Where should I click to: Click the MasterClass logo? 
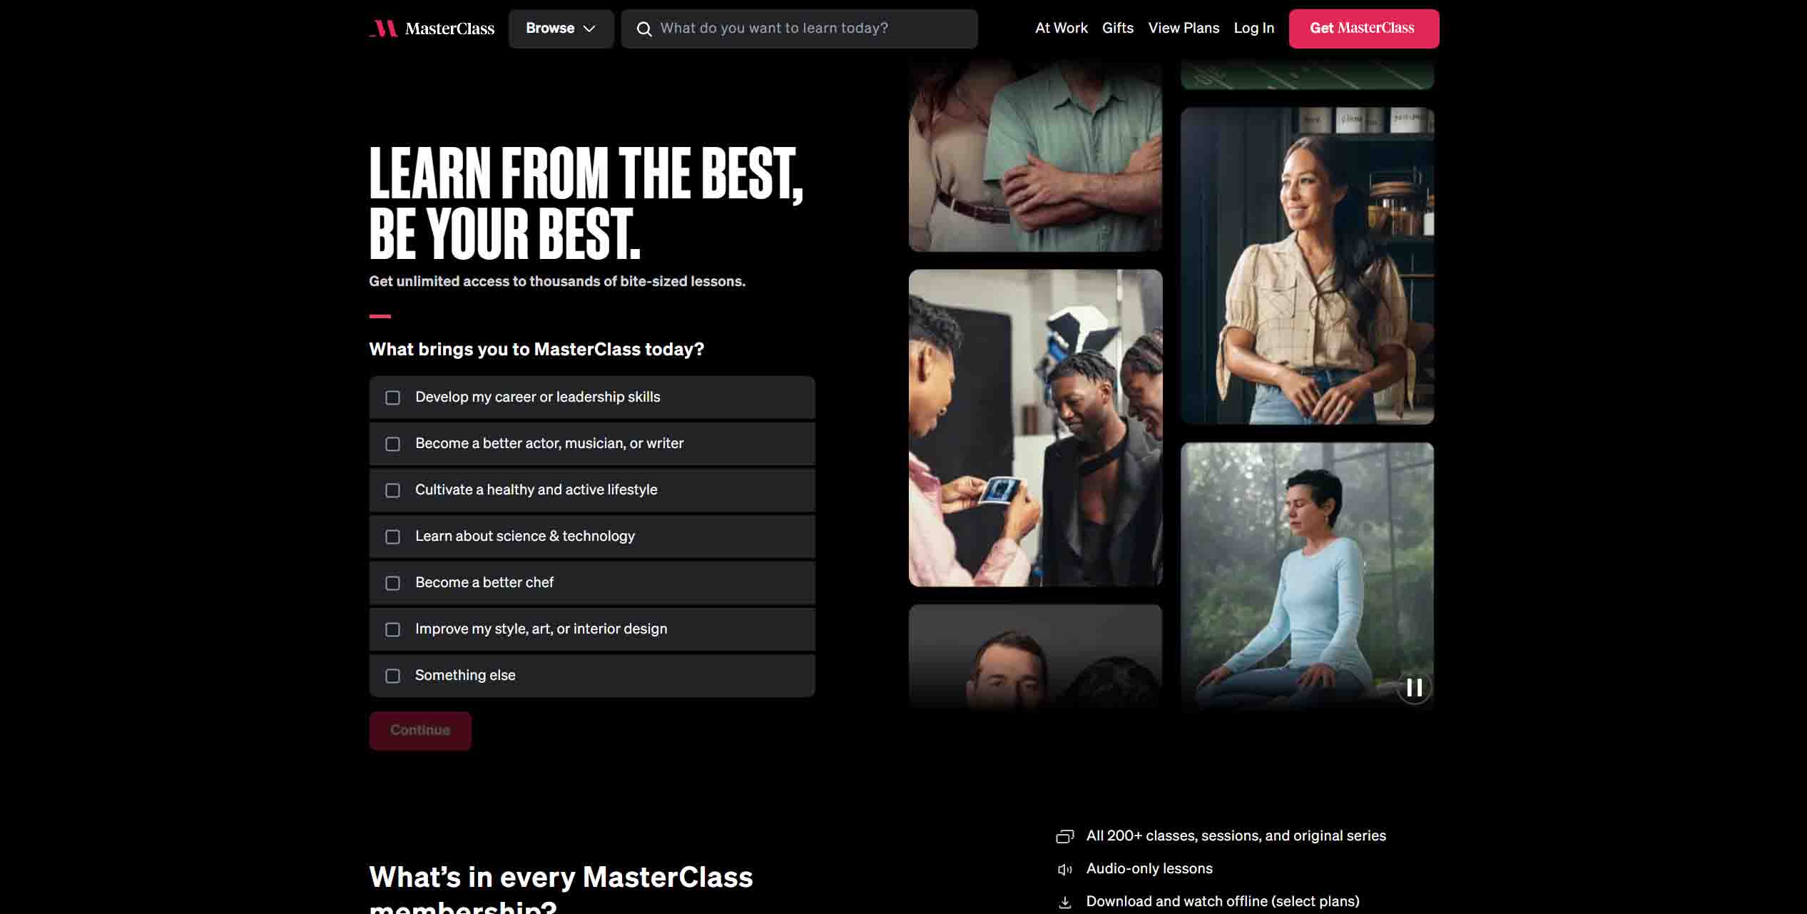click(432, 29)
